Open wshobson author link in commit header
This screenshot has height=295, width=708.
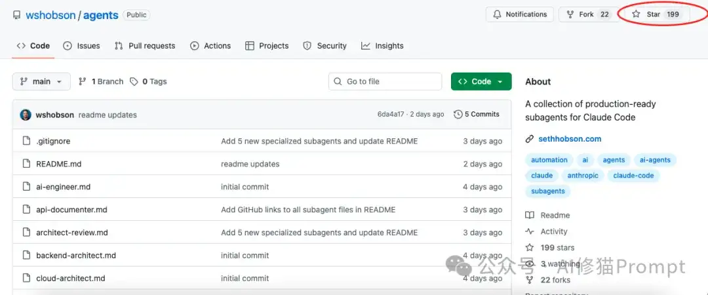point(54,115)
